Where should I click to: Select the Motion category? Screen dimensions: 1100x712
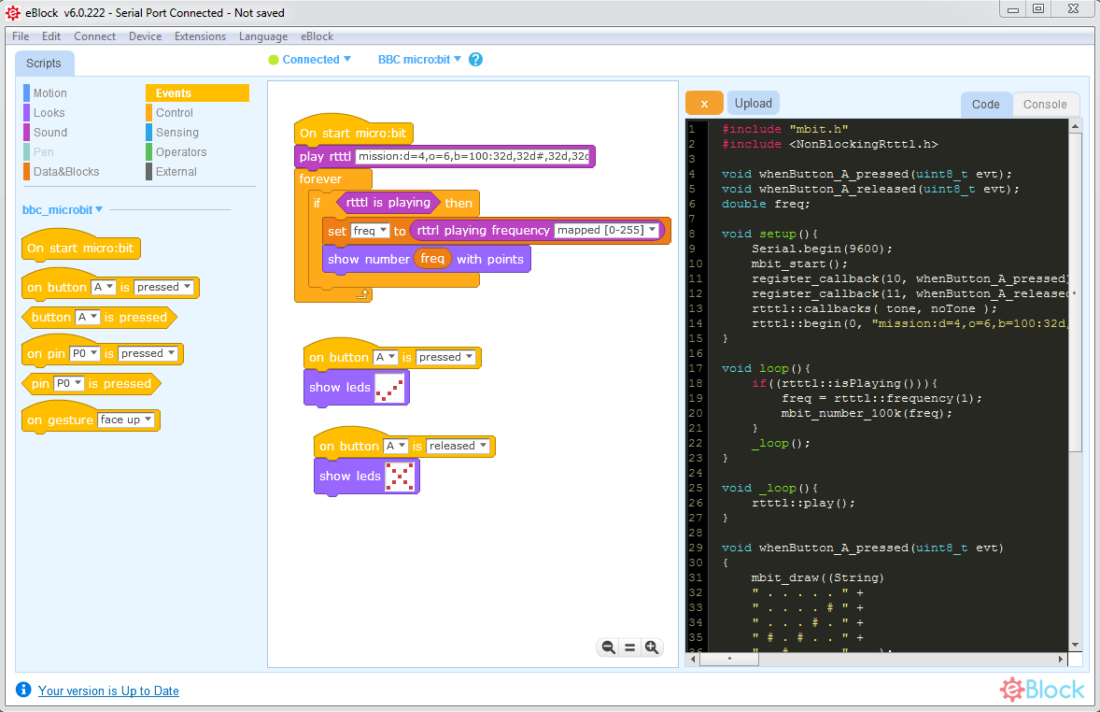coord(50,93)
